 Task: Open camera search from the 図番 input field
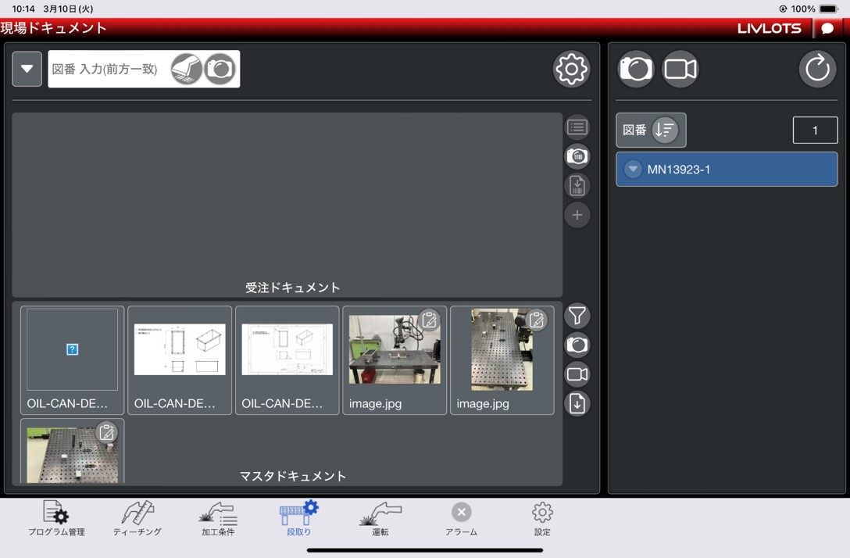(x=220, y=69)
